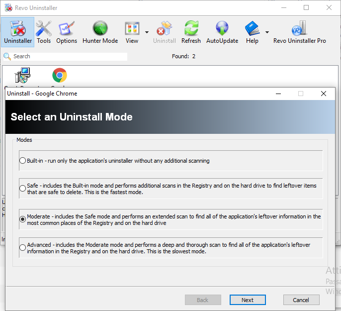
Task: Click the search magnifier icon
Action: (7, 56)
